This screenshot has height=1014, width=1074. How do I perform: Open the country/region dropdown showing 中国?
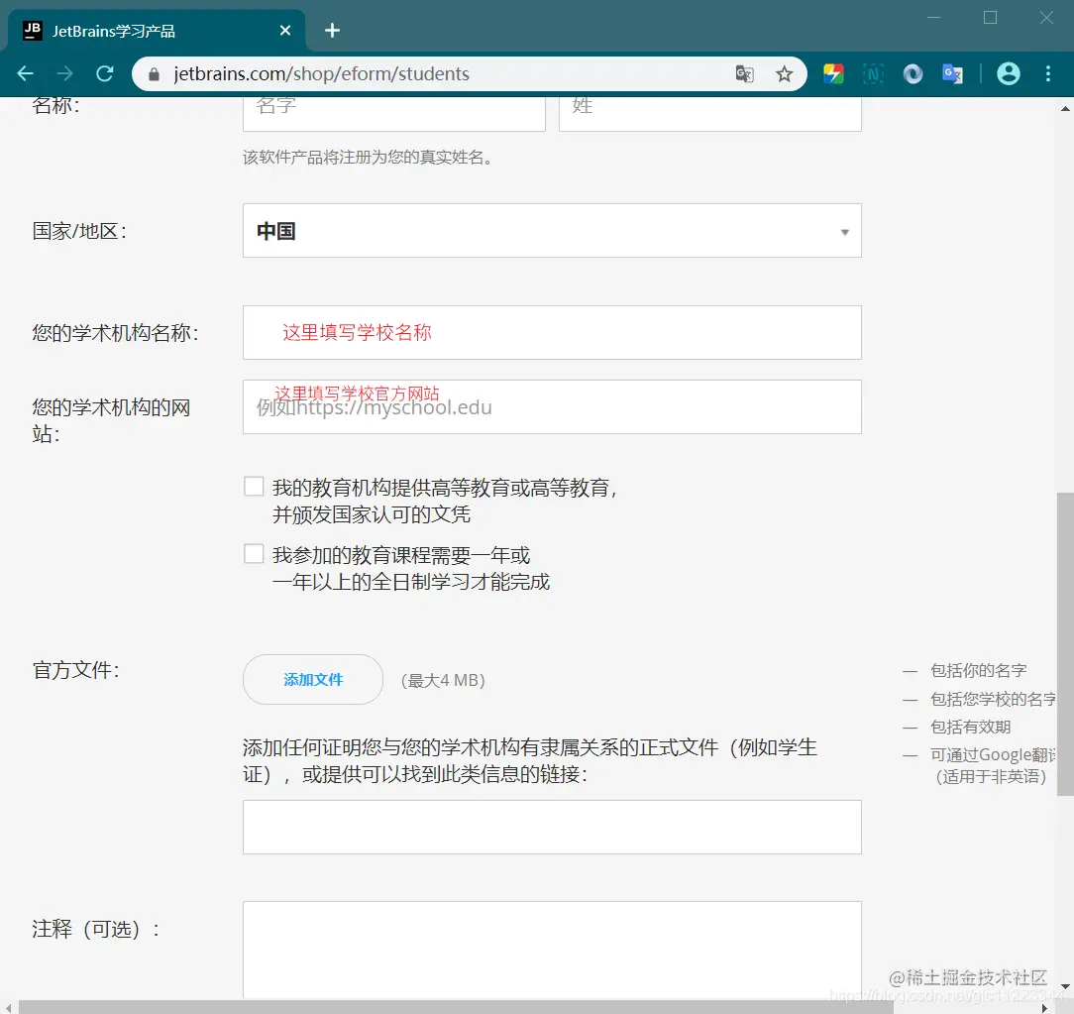[552, 230]
